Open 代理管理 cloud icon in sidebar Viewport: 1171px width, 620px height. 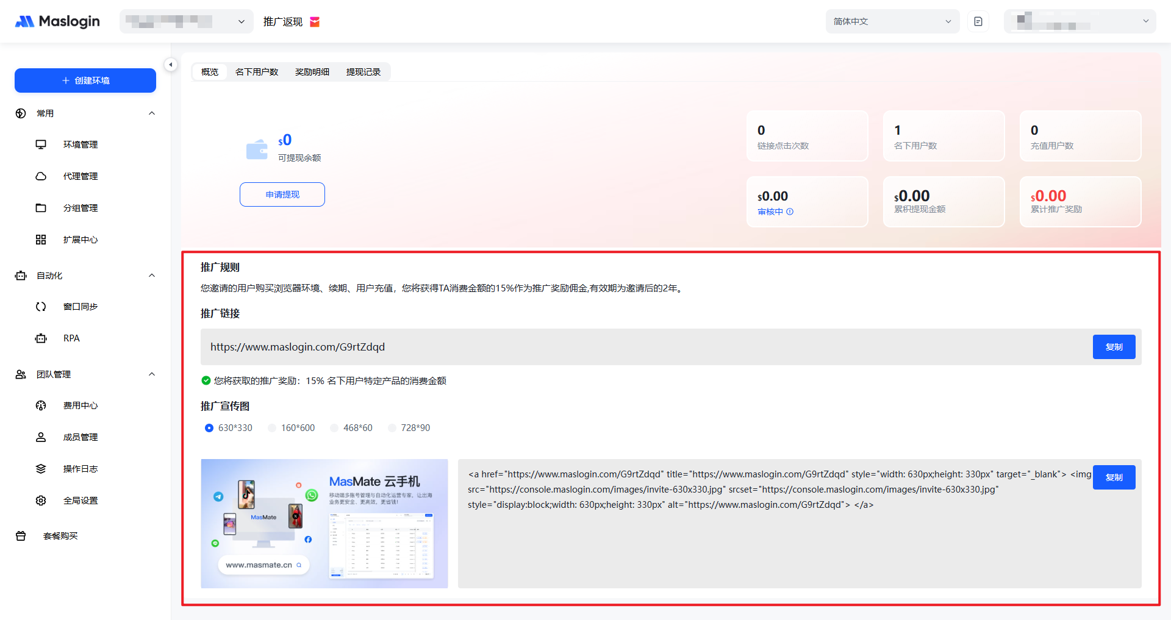point(41,176)
